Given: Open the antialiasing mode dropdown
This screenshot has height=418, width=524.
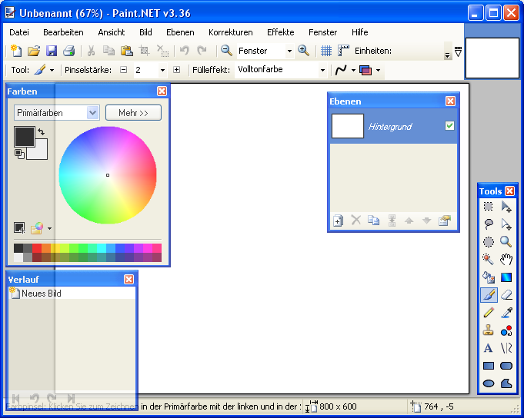Looking at the screenshot, I should tap(353, 70).
